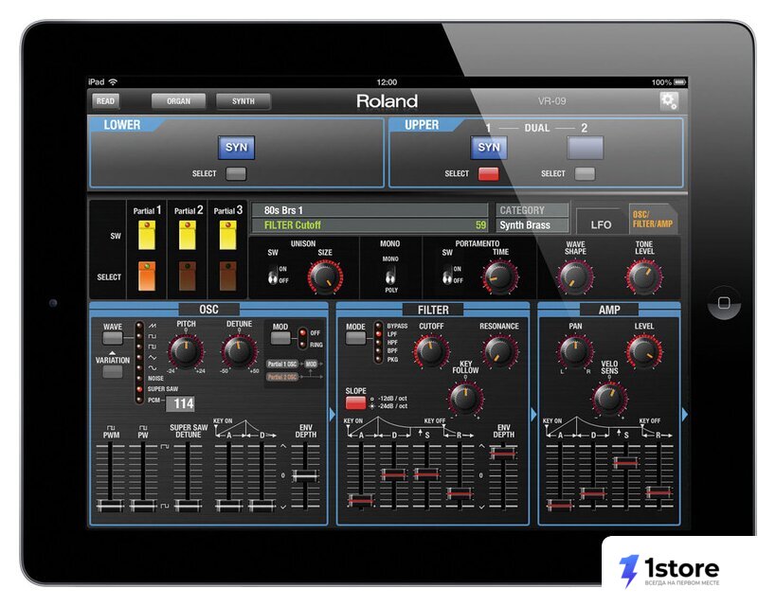Adjust the OSC PITCH knob
Screen dimensions: 776x606
(186, 350)
